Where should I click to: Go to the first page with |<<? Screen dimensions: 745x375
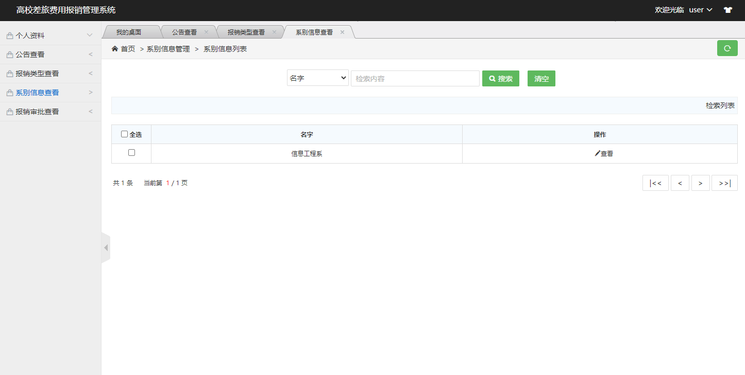point(655,183)
